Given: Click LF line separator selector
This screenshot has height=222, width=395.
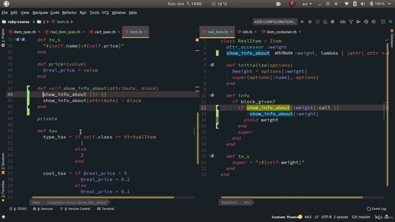Looking at the screenshot, I should [317, 217].
